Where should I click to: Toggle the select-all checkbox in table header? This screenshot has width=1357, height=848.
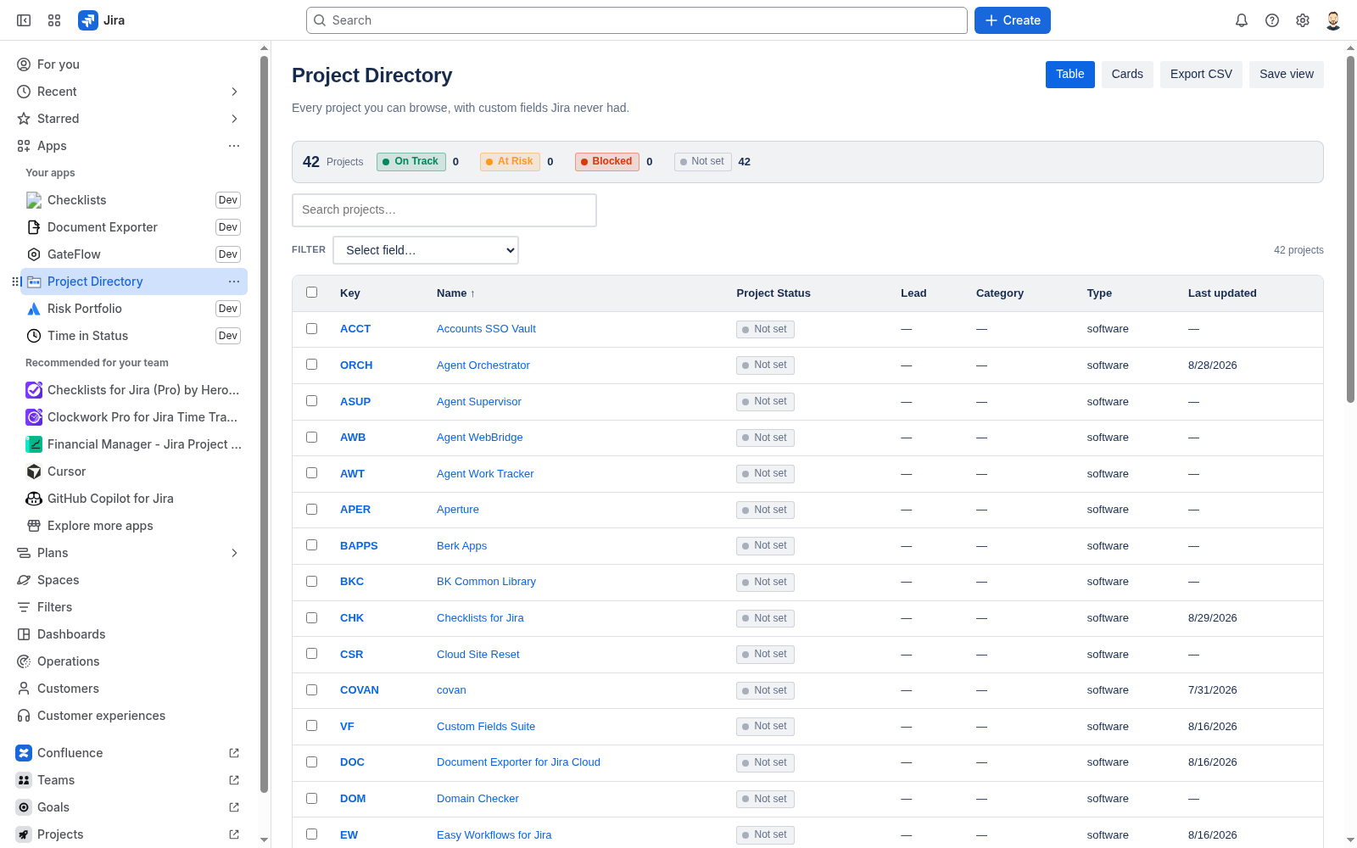[x=311, y=293]
